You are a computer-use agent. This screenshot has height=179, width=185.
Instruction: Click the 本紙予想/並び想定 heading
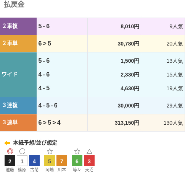pyautogui.click(x=35, y=143)
